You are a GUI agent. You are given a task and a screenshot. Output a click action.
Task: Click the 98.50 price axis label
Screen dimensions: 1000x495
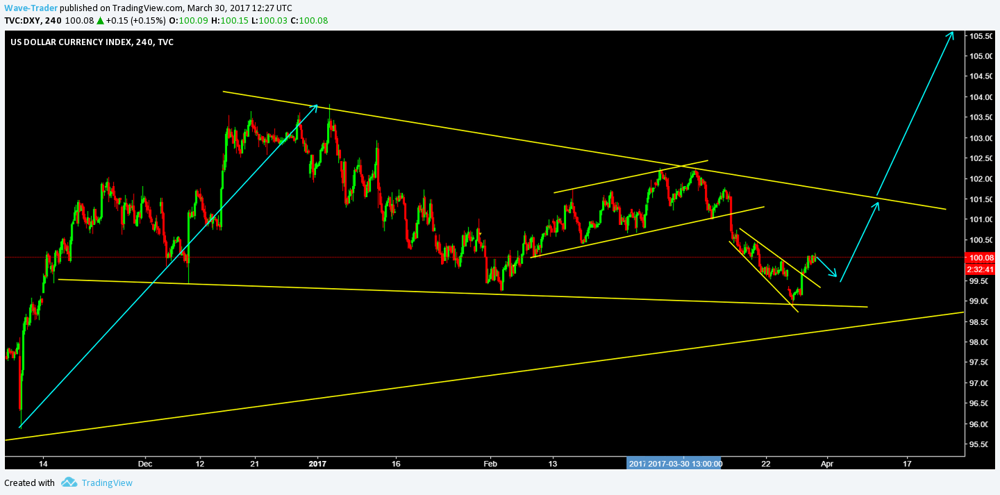[x=979, y=322]
